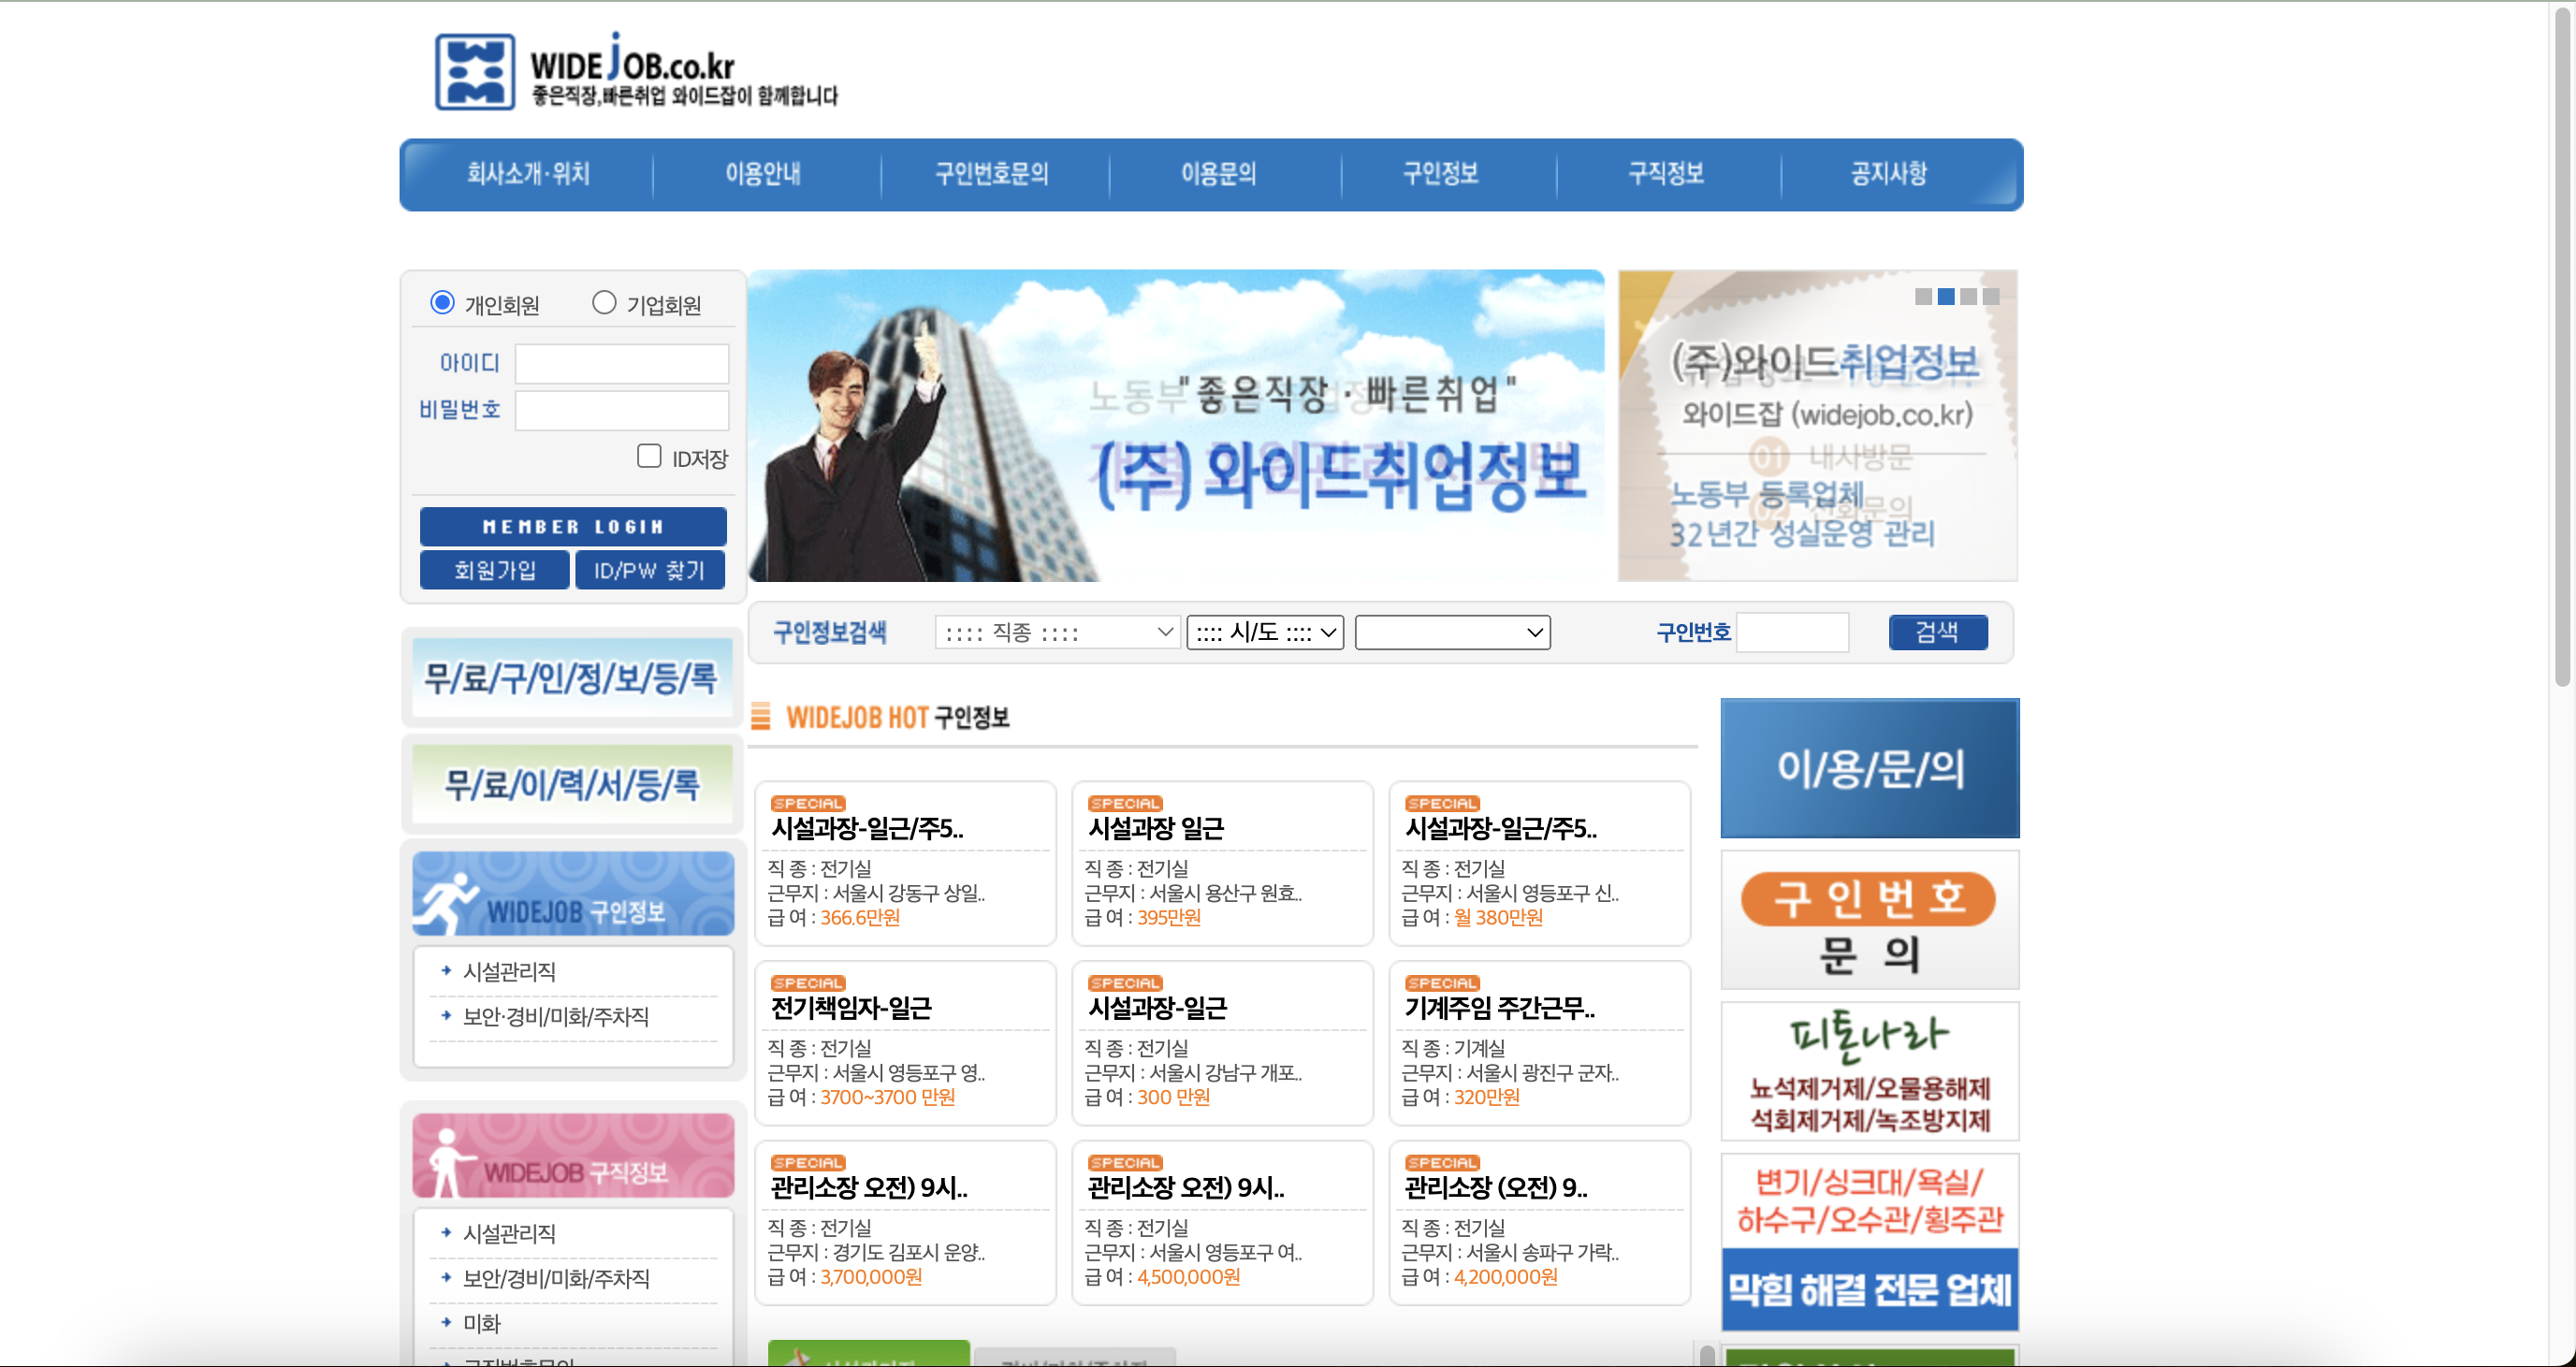
Task: Select the second banner slide indicator
Action: click(x=1946, y=296)
